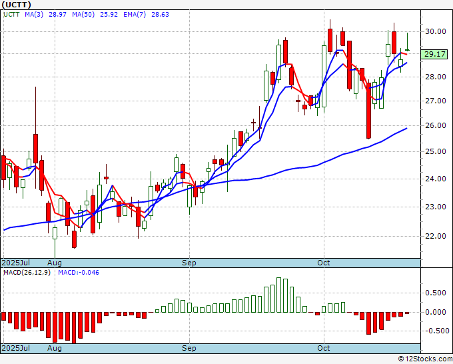Image resolution: width=453 pixels, height=364 pixels.
Task: Click 2025Jul on the MACD time axis
Action: pyautogui.click(x=16, y=348)
